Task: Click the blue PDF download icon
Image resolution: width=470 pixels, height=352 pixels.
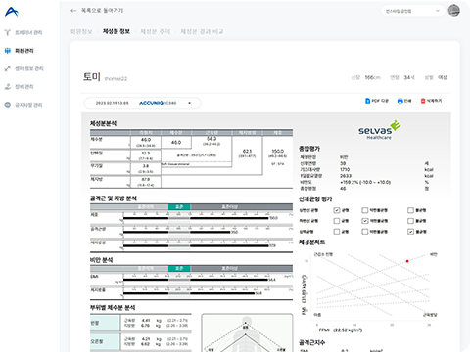Action: point(367,101)
